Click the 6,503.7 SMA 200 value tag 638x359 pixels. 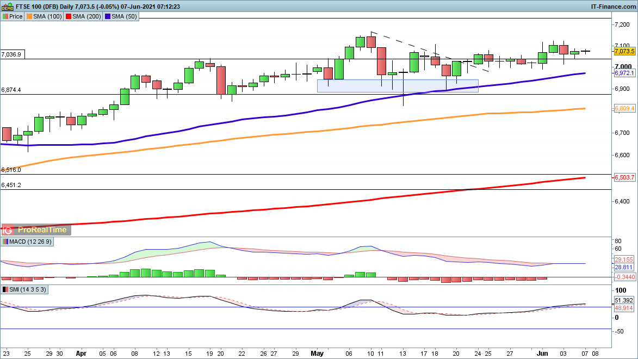coord(624,177)
